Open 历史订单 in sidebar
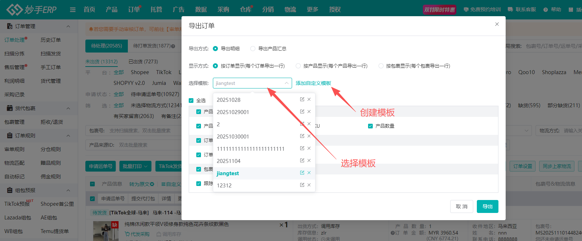This screenshot has width=582, height=241. (51, 40)
